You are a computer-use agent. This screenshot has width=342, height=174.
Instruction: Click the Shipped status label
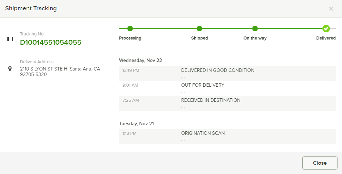(199, 38)
